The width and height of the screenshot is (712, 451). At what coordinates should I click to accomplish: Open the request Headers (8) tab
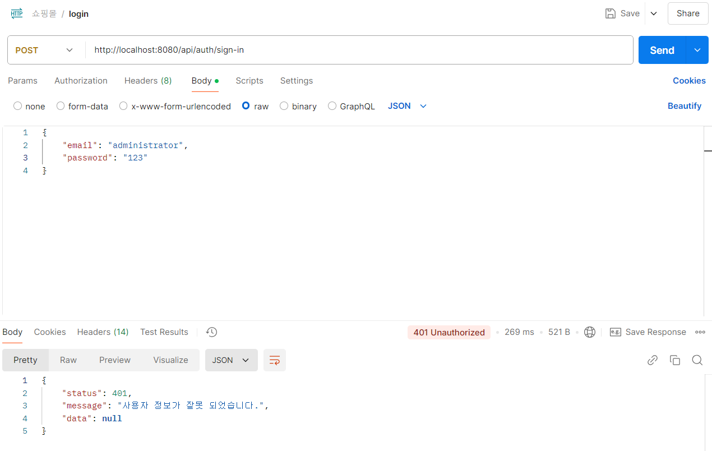148,81
